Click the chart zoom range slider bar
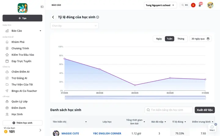 [x=135, y=97]
